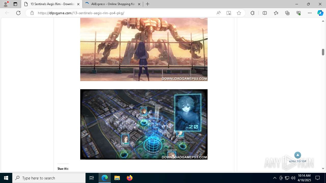Open the clock showing 10:14 AM

304,178
